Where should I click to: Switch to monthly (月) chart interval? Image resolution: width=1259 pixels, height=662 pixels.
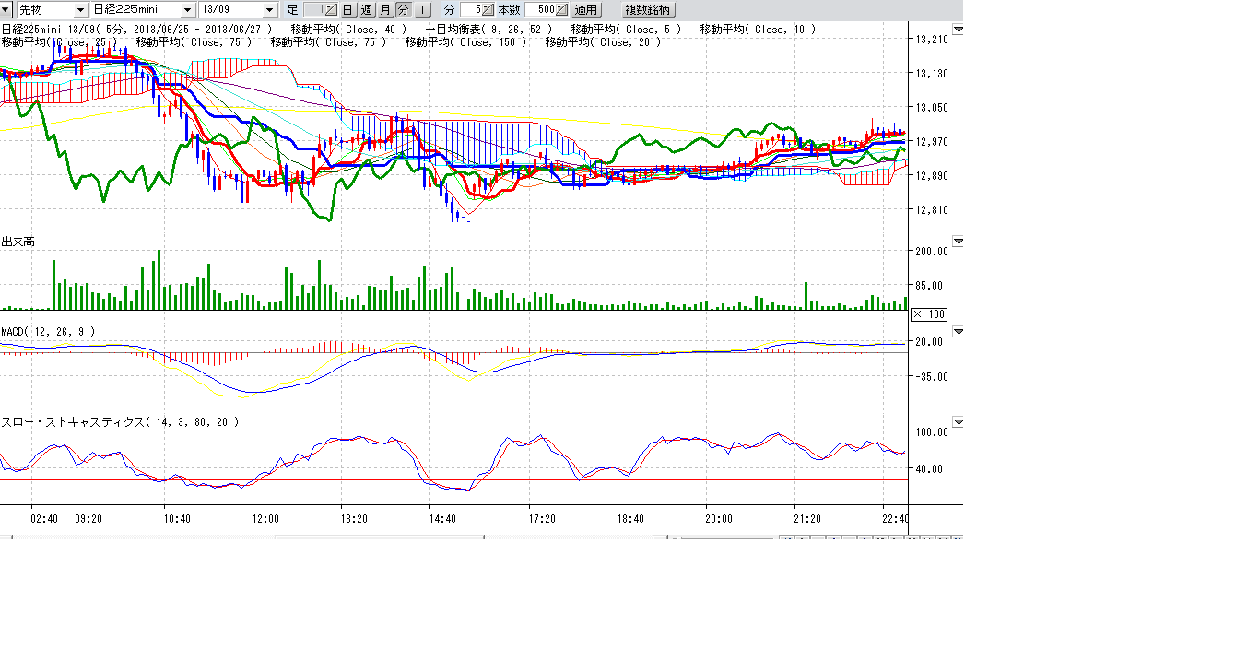[384, 10]
